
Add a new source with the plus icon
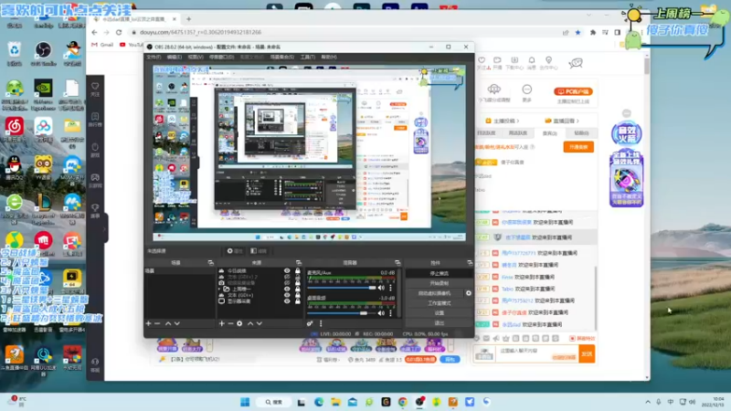222,323
